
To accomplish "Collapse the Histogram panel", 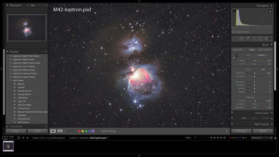I will coord(271,6).
